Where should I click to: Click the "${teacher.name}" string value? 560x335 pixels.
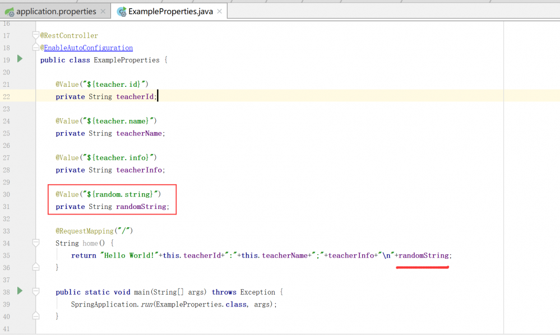118,121
